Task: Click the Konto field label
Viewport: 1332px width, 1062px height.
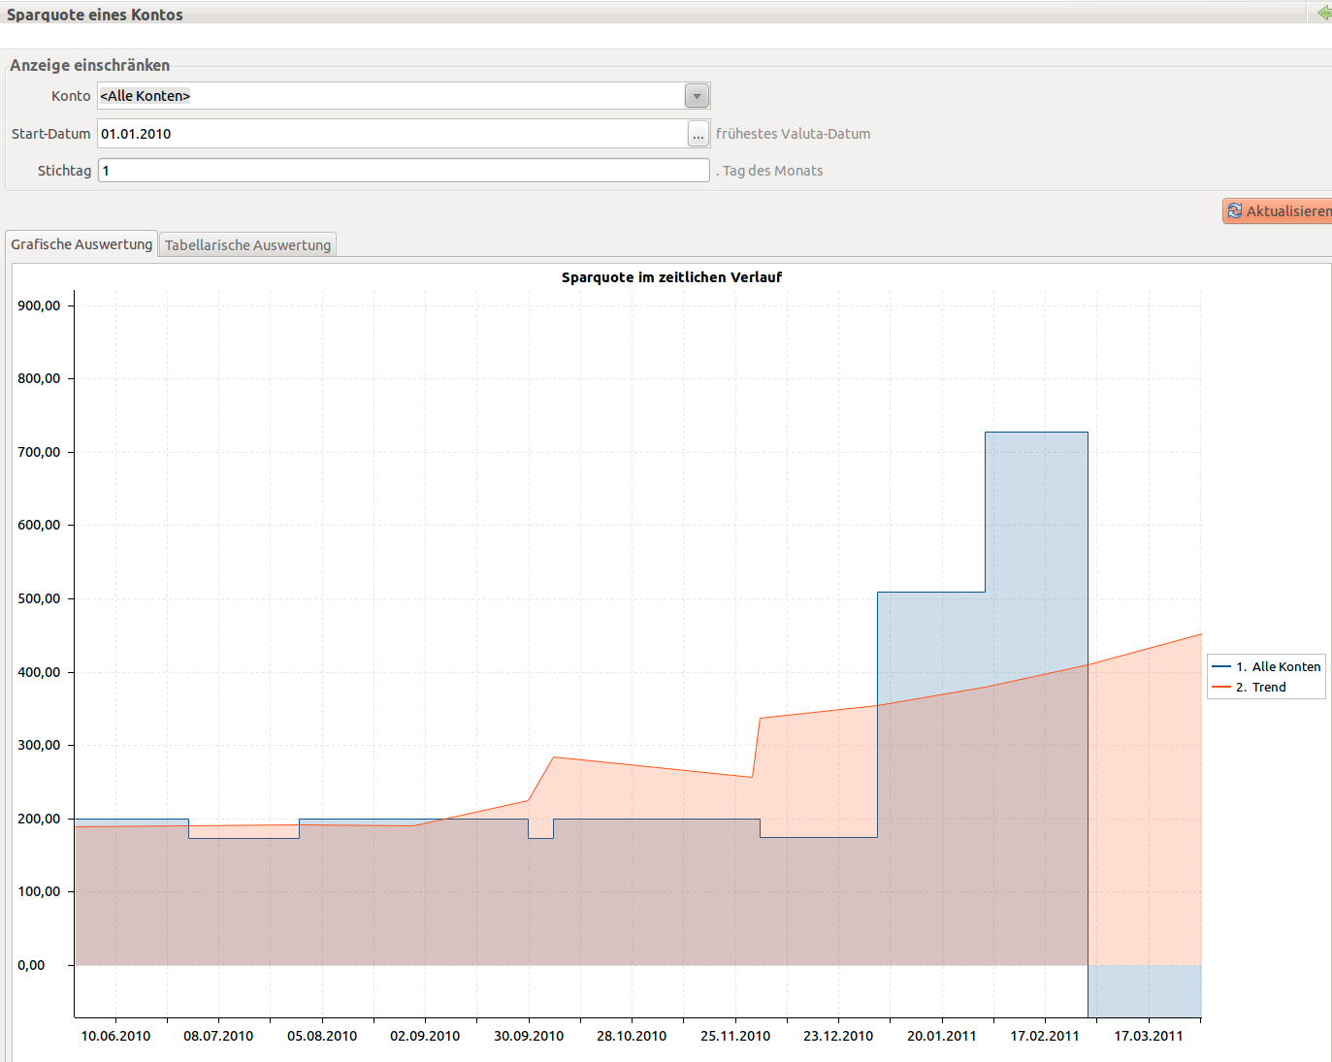Action: (71, 96)
